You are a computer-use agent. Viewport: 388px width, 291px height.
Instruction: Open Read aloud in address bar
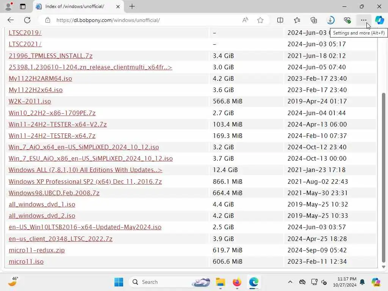(x=245, y=20)
